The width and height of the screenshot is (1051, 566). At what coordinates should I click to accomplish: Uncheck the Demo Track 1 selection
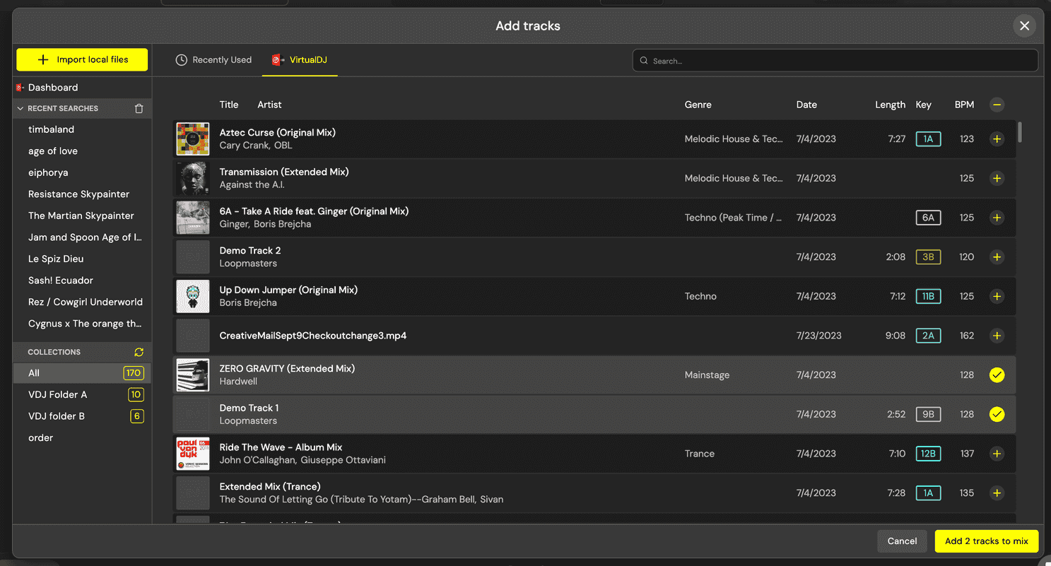click(997, 415)
